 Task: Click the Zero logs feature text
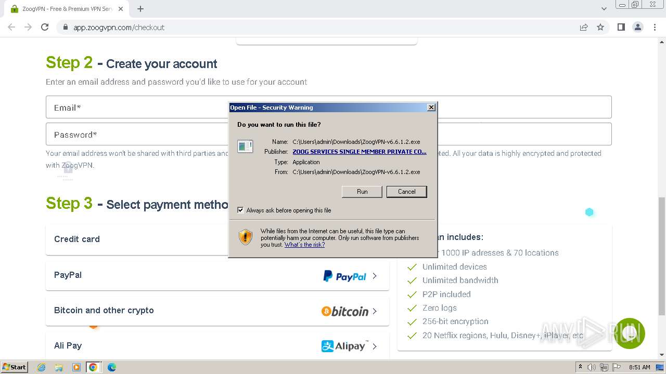[439, 308]
